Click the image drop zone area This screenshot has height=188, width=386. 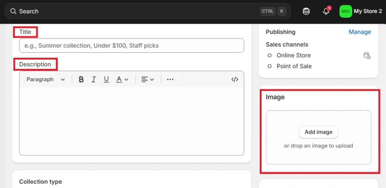[318, 154]
